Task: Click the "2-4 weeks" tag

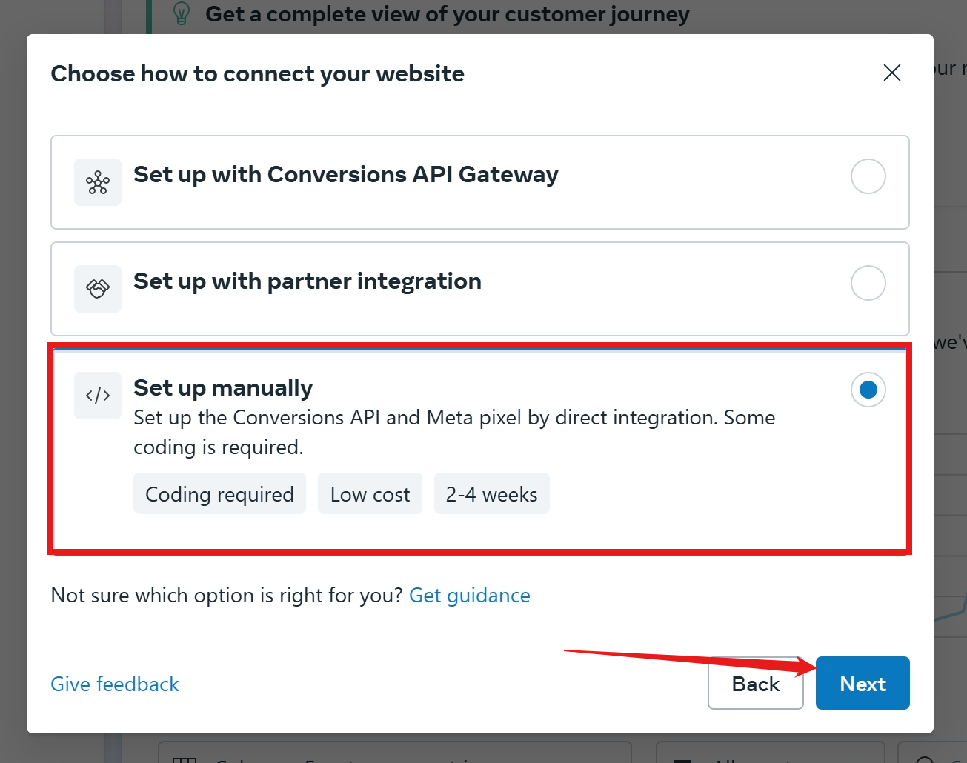Action: 491,494
